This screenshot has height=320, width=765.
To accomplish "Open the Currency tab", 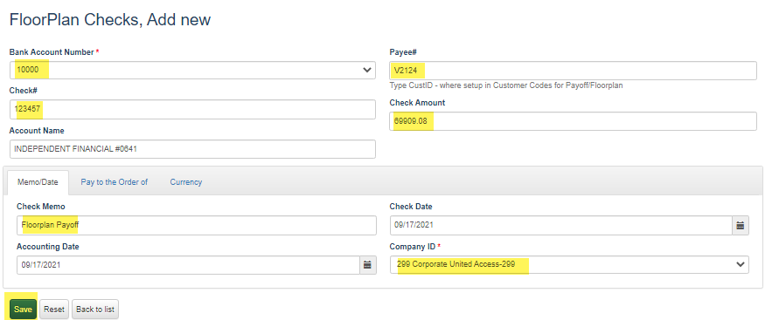I will [x=186, y=182].
